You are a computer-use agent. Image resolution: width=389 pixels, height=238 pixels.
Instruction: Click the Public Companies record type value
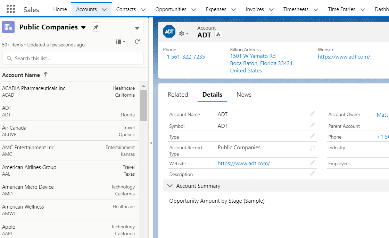(239, 148)
